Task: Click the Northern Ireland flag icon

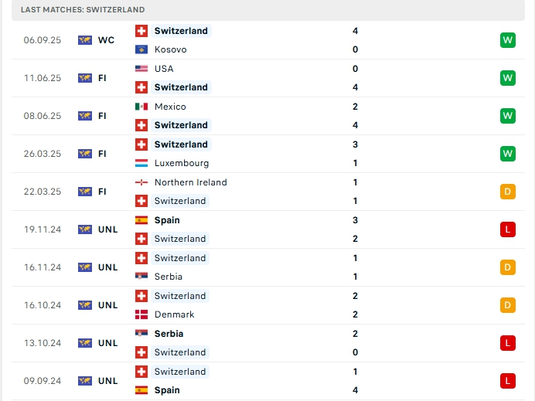Action: tap(141, 182)
